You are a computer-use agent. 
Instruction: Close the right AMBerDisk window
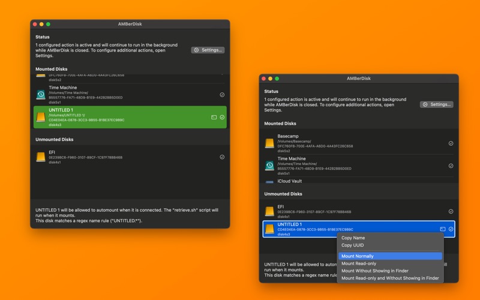pos(263,79)
